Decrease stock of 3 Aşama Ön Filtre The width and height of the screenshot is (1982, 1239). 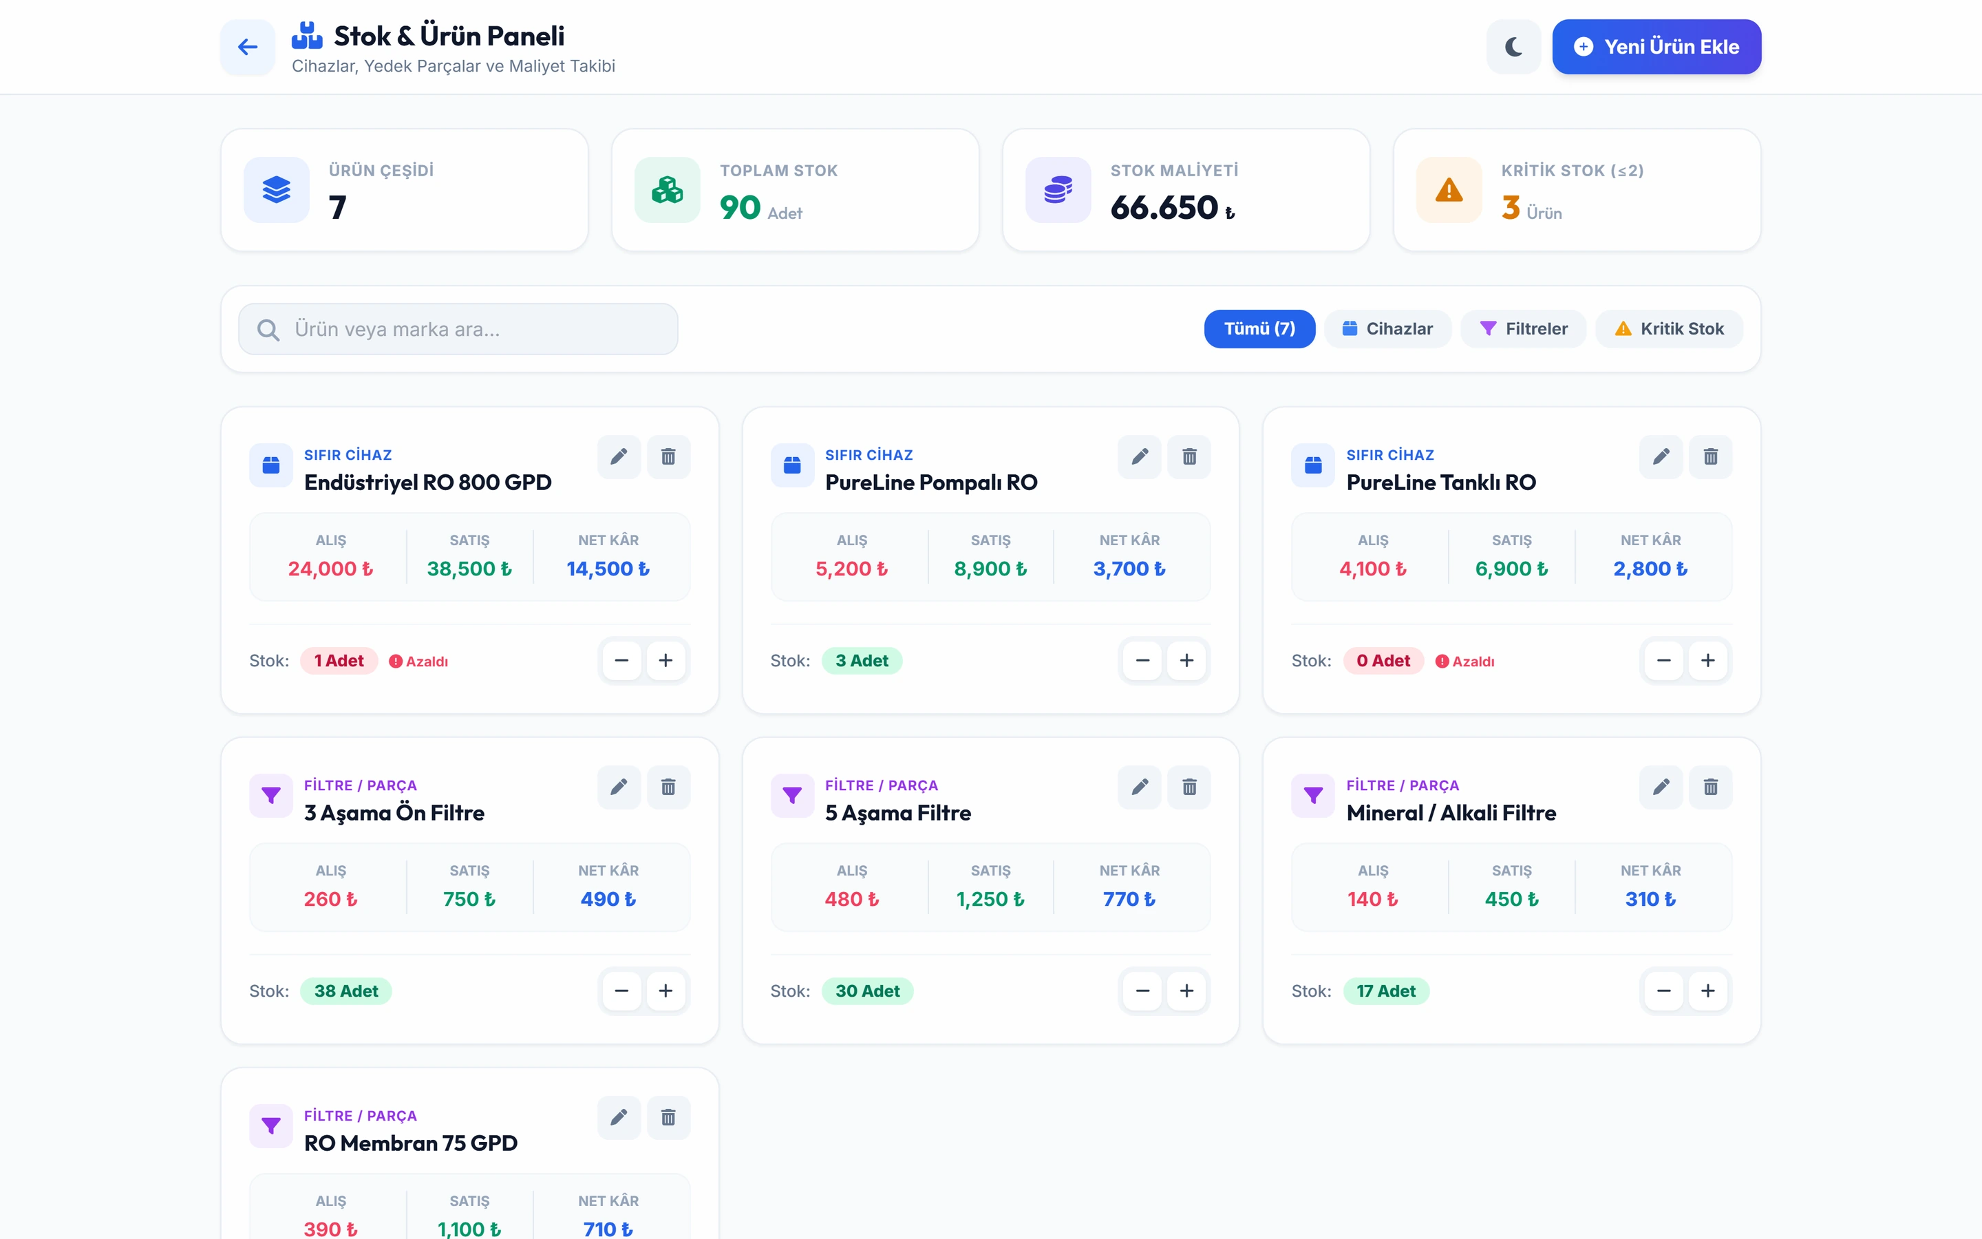click(621, 991)
